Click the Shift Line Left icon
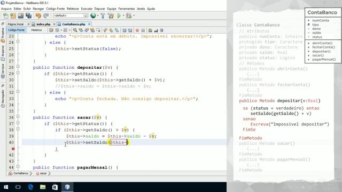Screen dimensions: 342x192 coord(125,30)
